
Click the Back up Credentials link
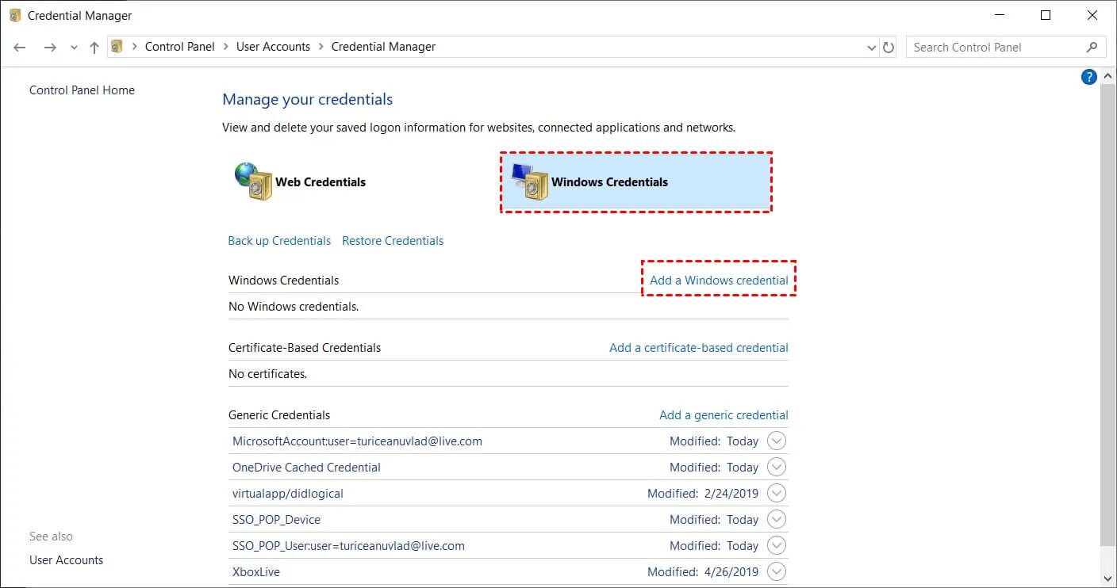click(279, 241)
